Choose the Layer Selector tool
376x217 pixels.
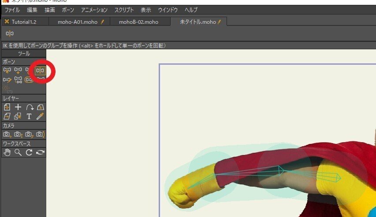pyautogui.click(x=18, y=116)
